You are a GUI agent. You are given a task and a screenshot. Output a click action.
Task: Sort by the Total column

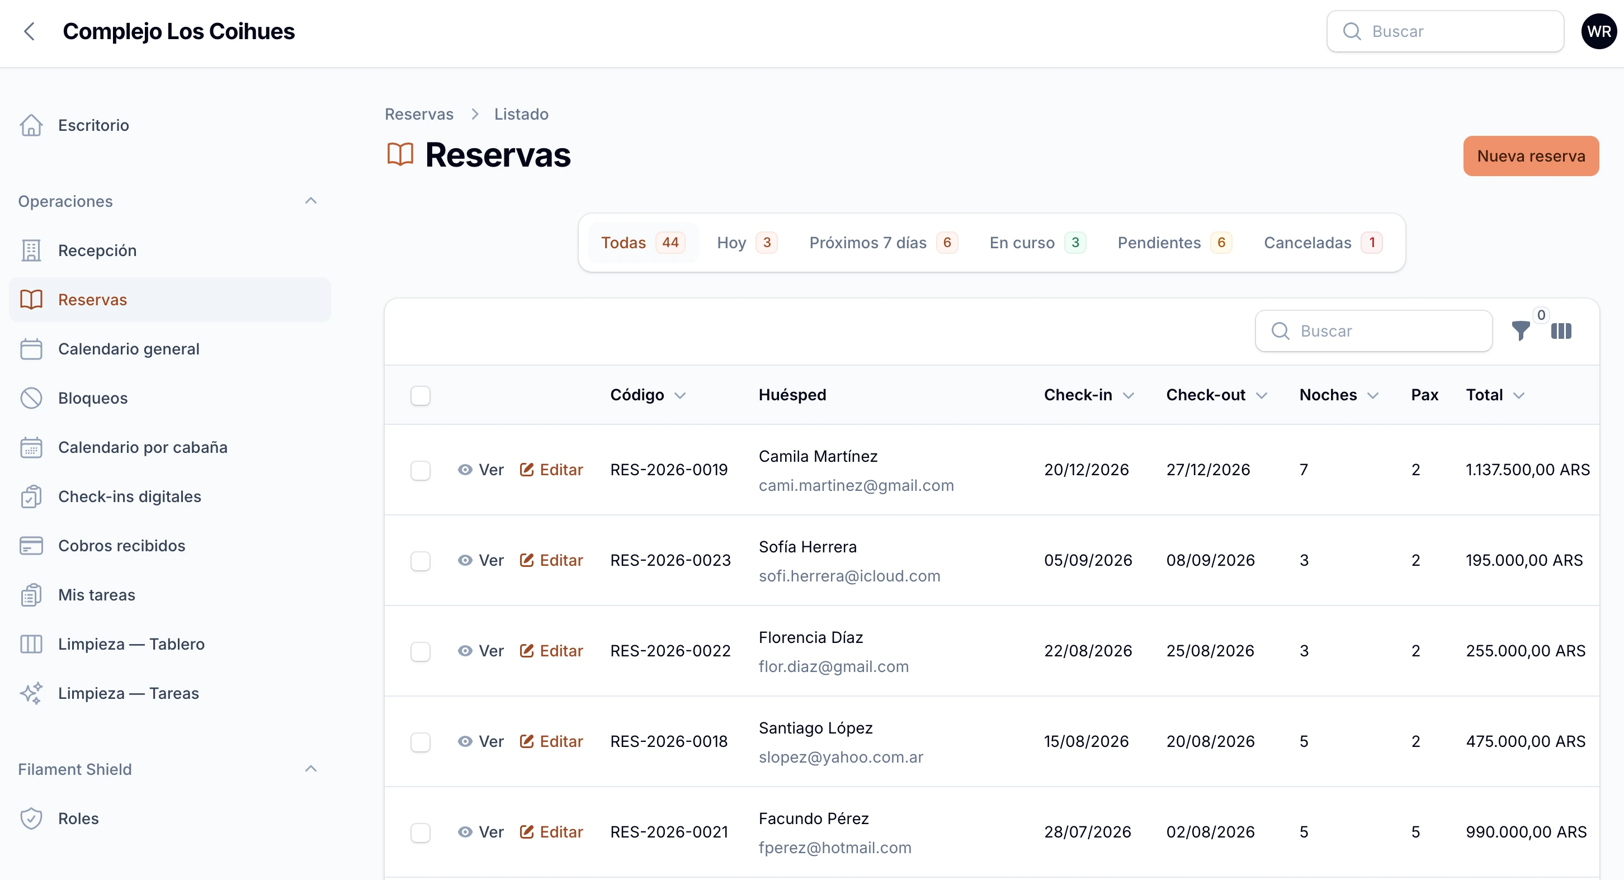[1495, 395]
